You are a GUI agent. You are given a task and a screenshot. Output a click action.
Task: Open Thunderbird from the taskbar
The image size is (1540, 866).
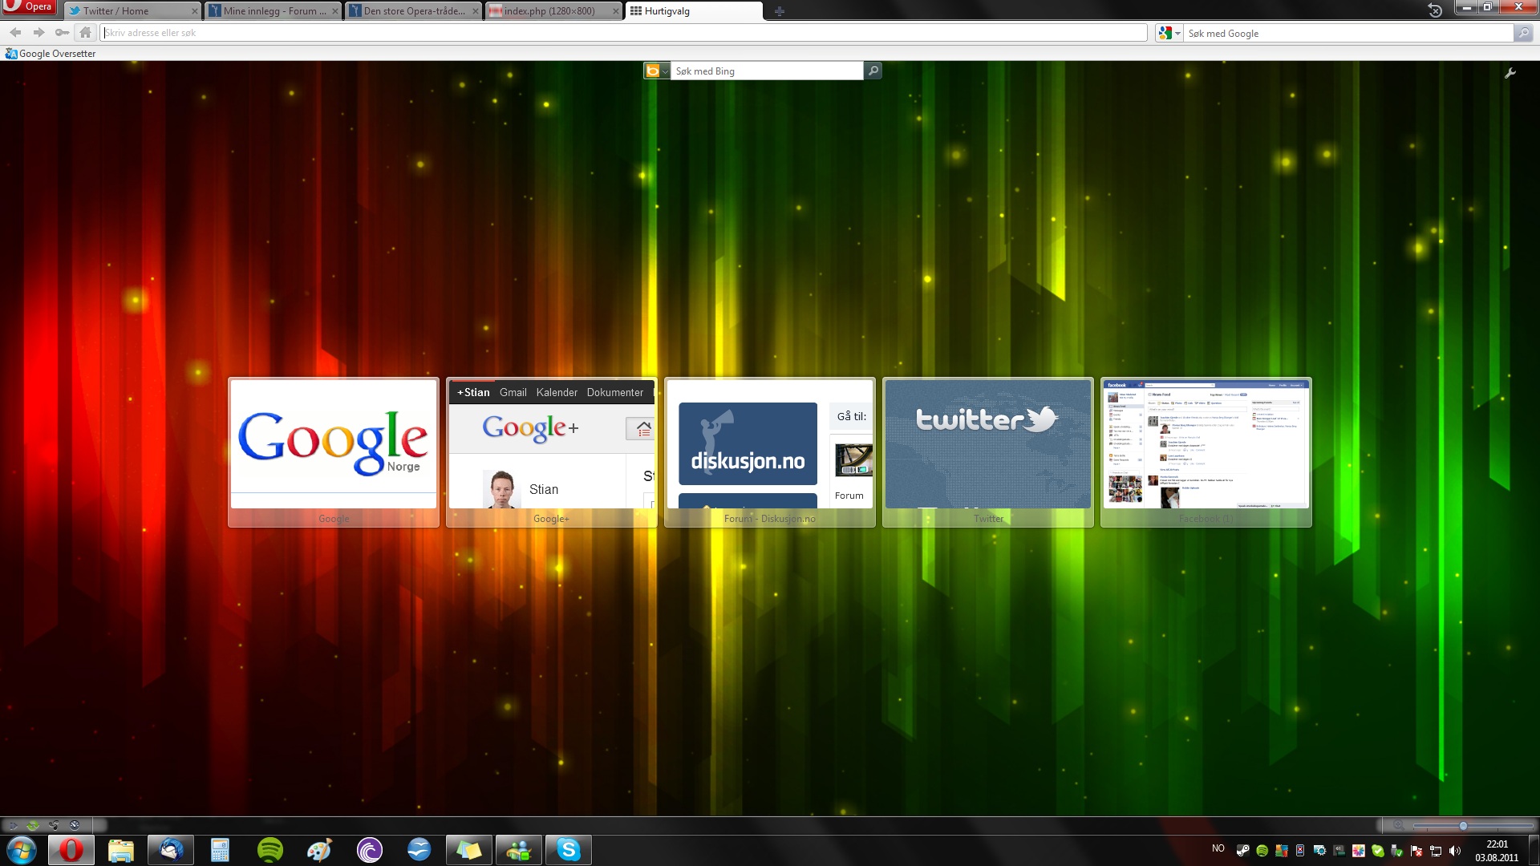[x=171, y=850]
